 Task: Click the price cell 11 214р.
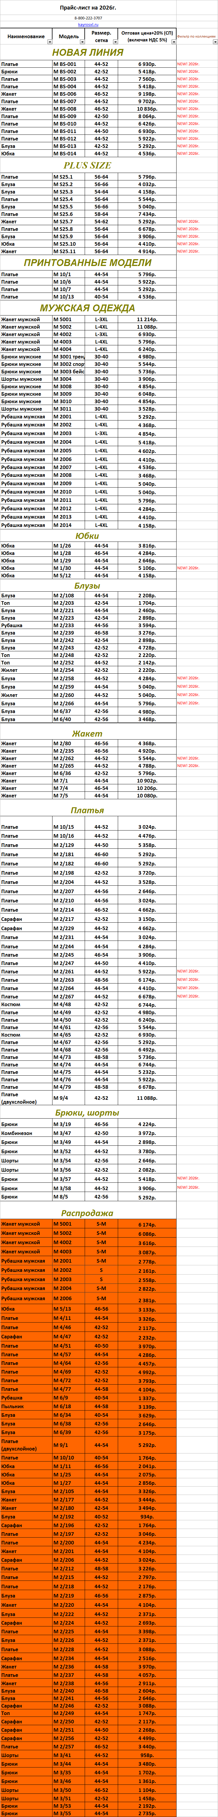coord(147,319)
